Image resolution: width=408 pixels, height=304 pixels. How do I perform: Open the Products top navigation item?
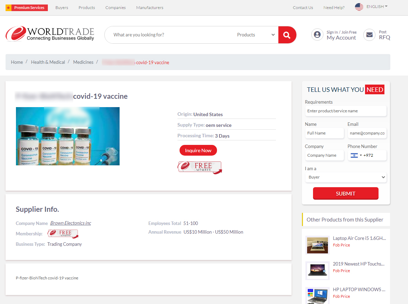click(87, 8)
